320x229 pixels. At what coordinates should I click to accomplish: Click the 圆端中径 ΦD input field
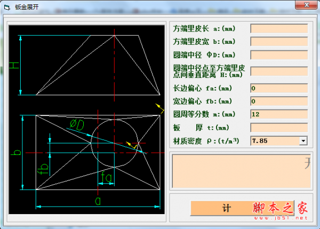point(279,55)
